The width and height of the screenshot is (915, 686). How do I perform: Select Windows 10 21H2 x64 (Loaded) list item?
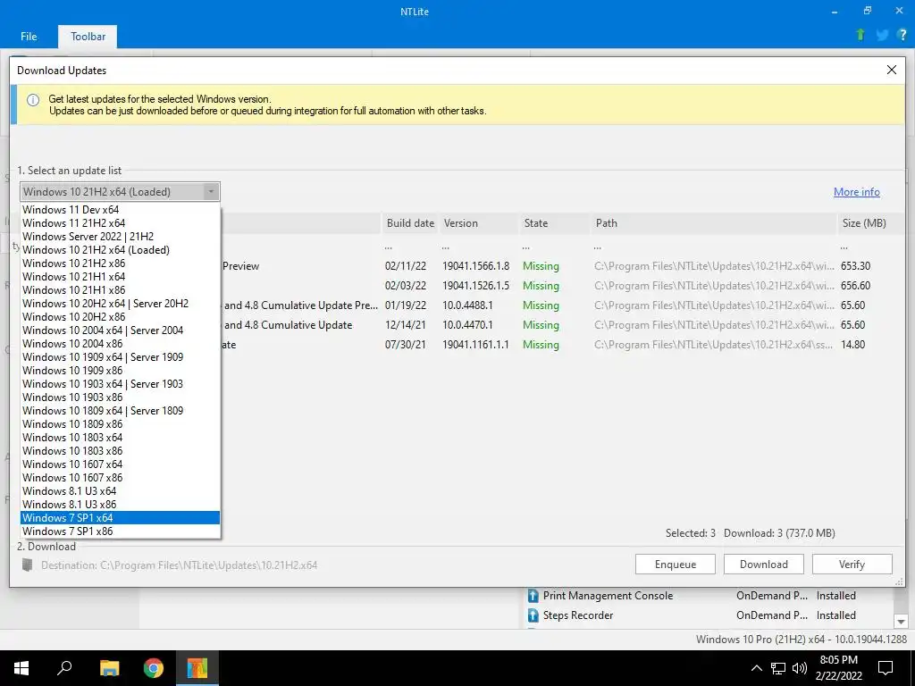click(x=121, y=250)
